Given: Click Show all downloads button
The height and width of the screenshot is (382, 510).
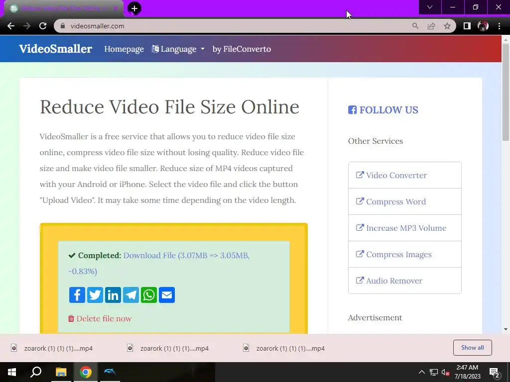Looking at the screenshot, I should point(472,348).
